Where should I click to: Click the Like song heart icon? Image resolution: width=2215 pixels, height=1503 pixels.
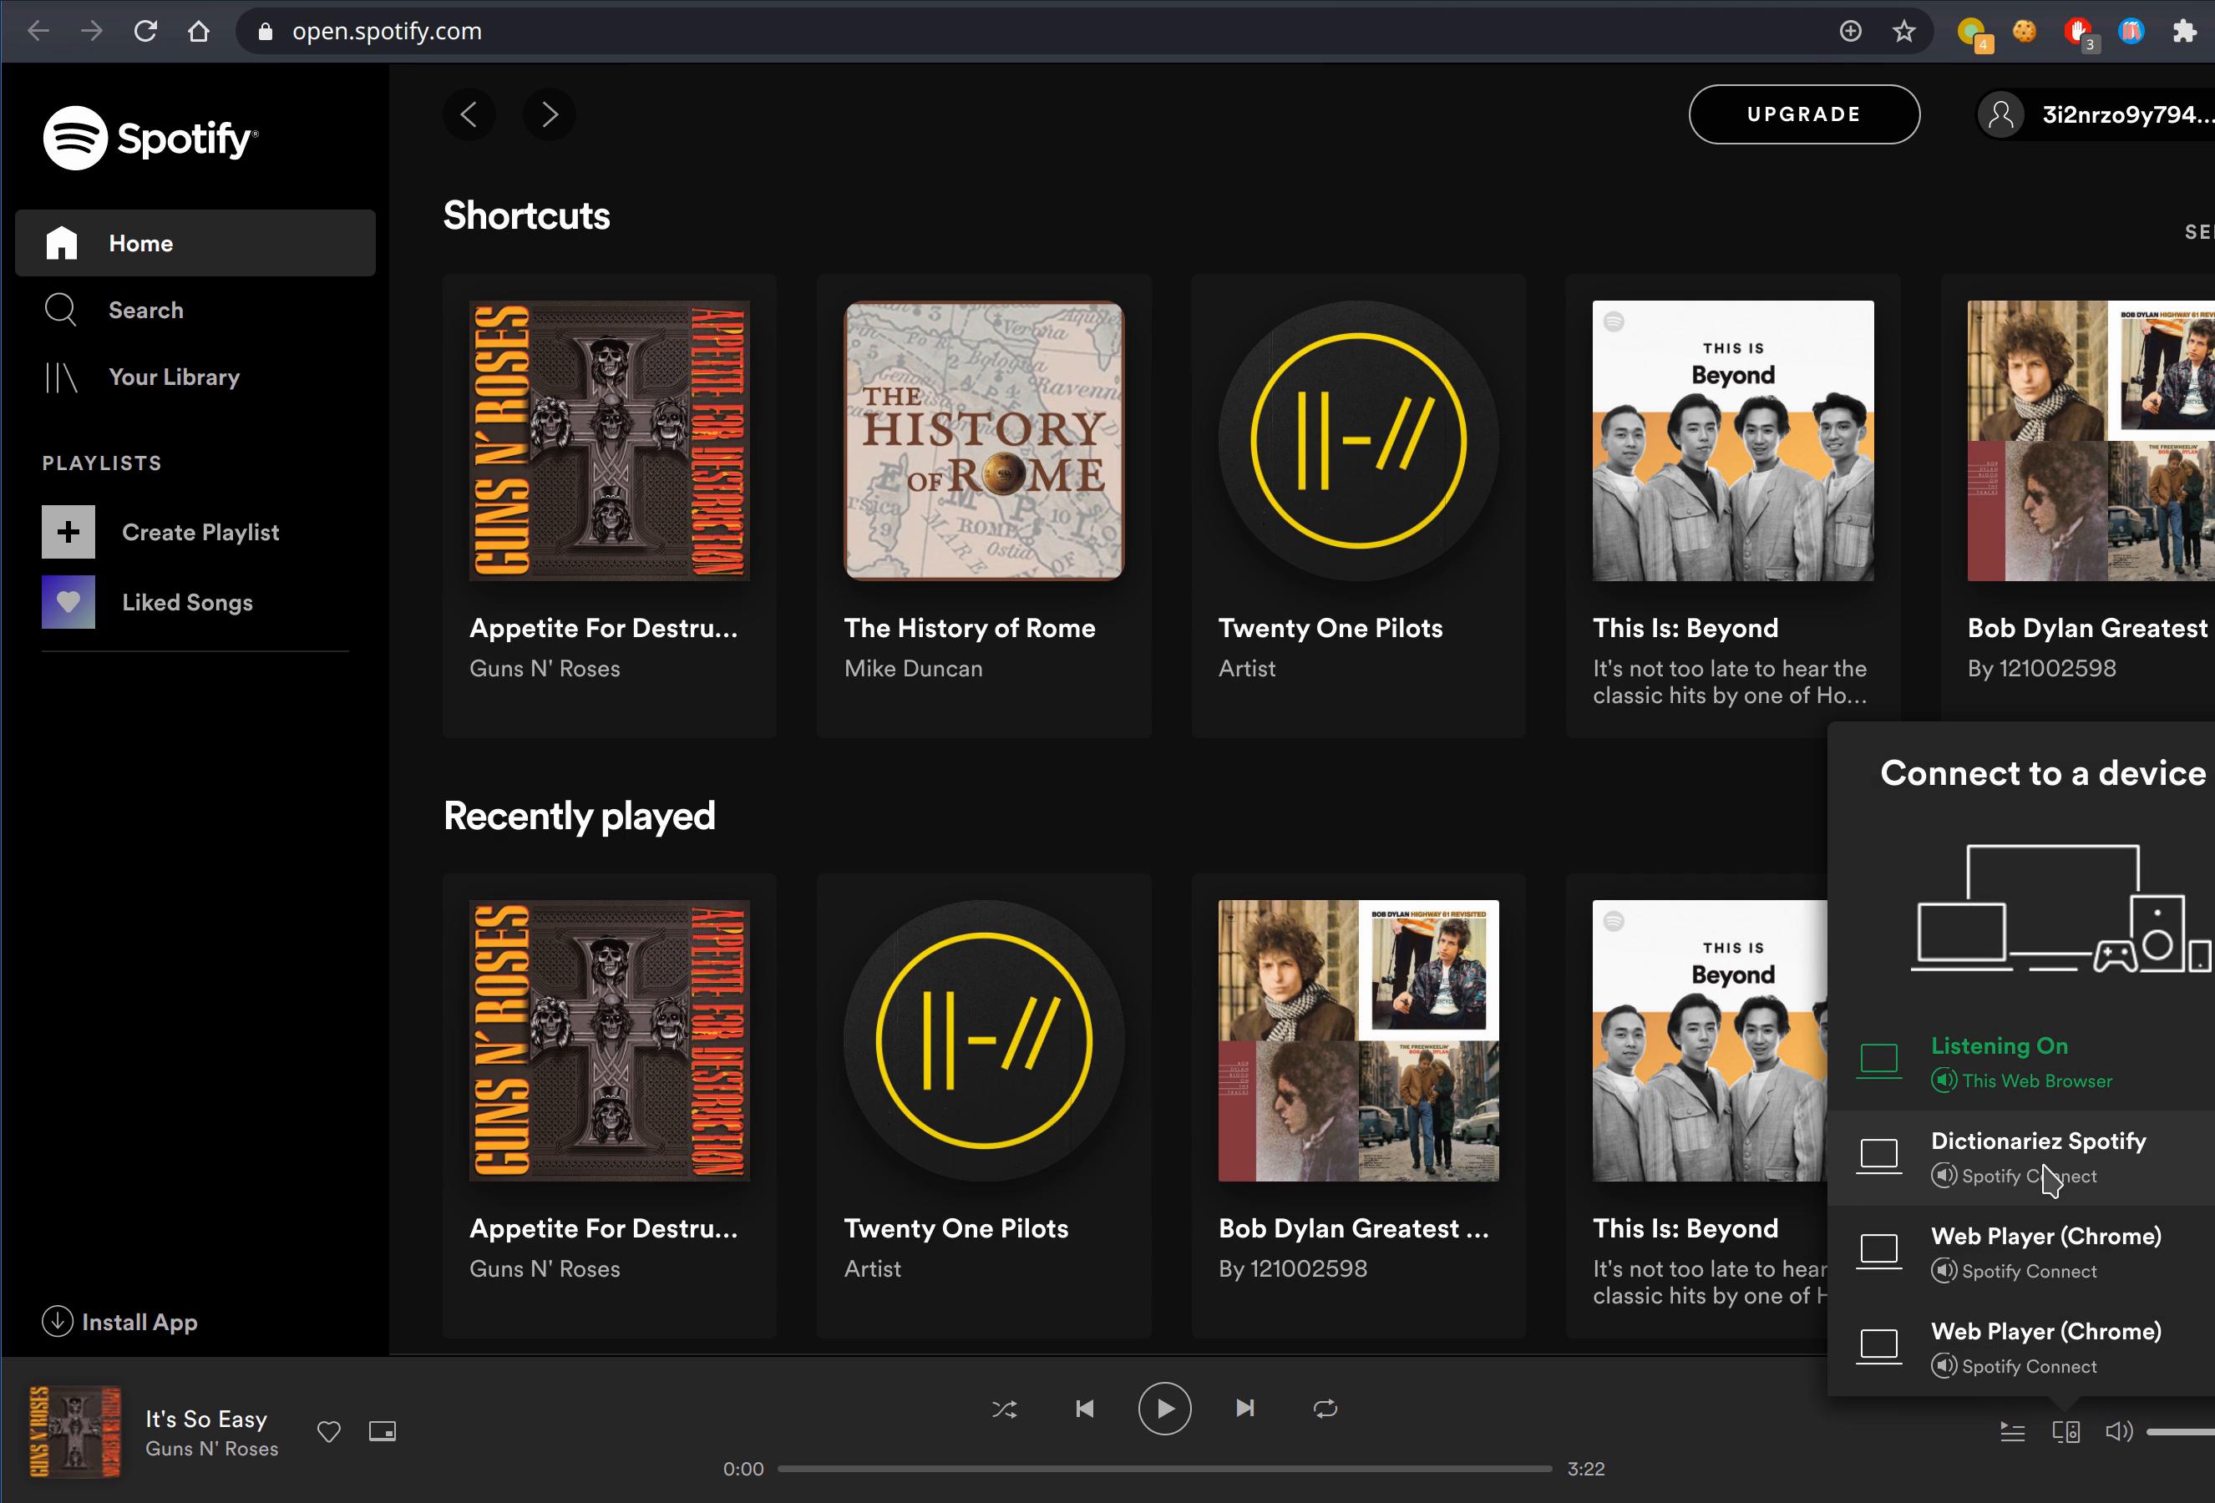point(329,1431)
